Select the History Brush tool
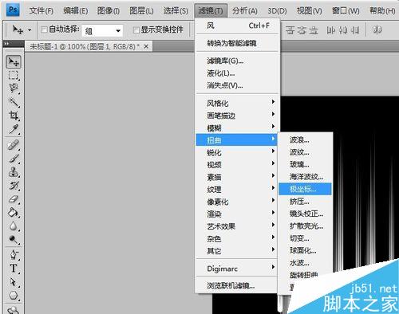This screenshot has height=314, width=399. click(14, 186)
